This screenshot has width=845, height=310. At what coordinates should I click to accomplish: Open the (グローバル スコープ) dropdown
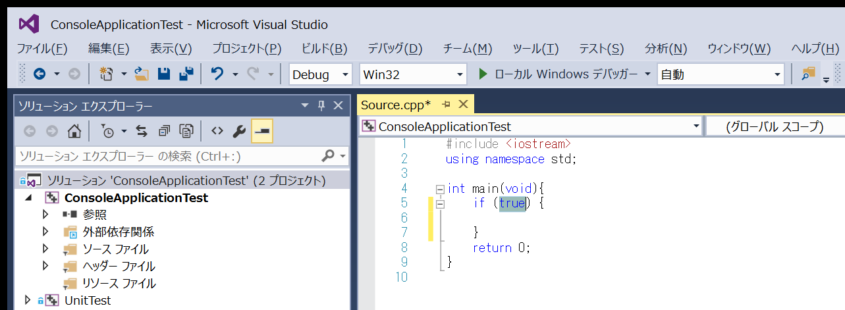pyautogui.click(x=775, y=126)
